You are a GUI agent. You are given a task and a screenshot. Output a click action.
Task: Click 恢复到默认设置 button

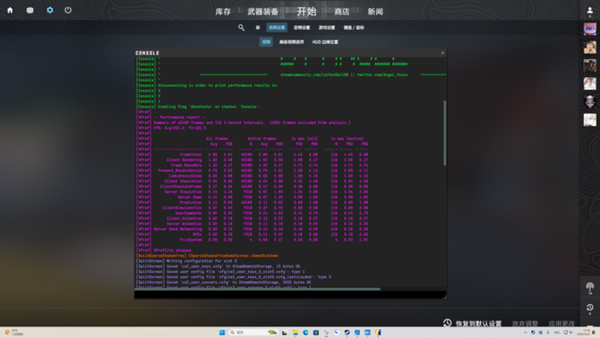473,324
